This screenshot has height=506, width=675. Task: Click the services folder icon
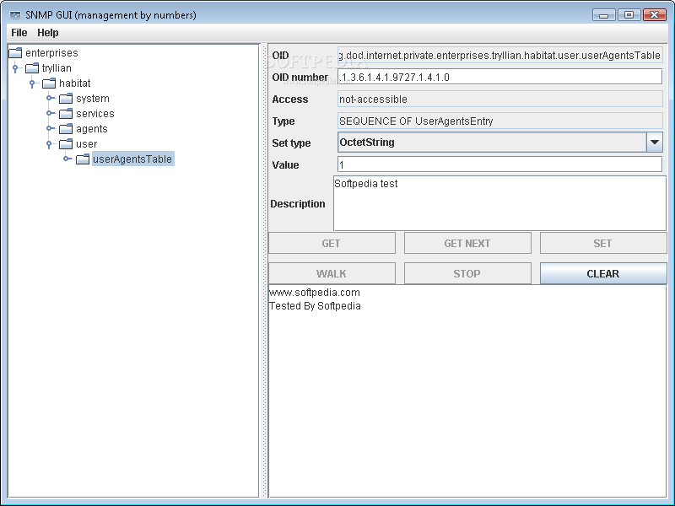[x=65, y=113]
